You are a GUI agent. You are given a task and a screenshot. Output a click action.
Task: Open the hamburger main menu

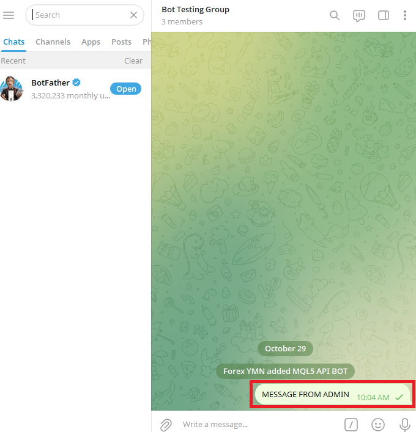tap(9, 15)
